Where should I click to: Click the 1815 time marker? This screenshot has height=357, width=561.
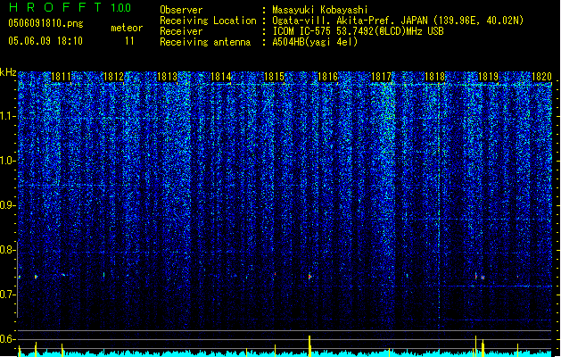[x=274, y=77]
